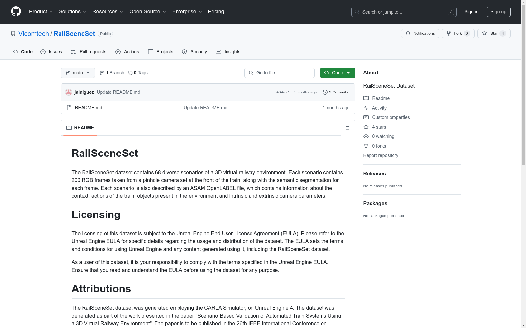Click the bell icon in Notifications
The height and width of the screenshot is (328, 526).
coord(408,33)
